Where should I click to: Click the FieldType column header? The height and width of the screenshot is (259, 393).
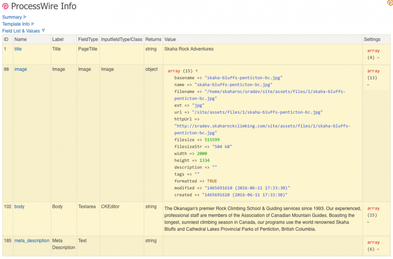click(88, 39)
